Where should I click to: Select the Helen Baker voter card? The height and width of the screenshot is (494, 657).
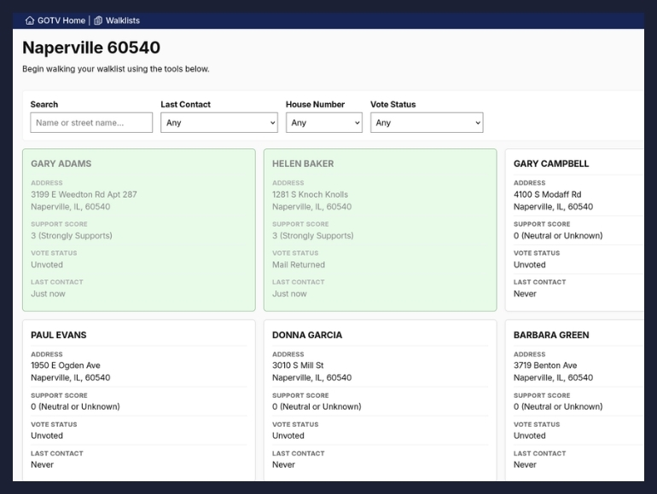[x=380, y=230]
